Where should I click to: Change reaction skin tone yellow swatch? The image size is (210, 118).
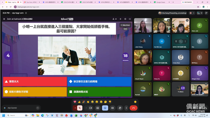pos(135,102)
